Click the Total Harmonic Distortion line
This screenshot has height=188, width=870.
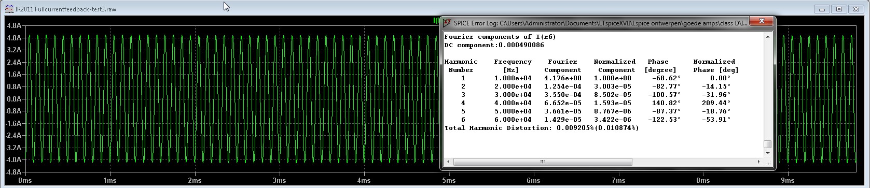tap(542, 127)
